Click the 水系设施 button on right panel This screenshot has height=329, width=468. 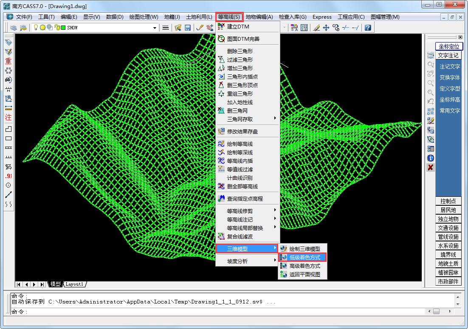(x=448, y=246)
